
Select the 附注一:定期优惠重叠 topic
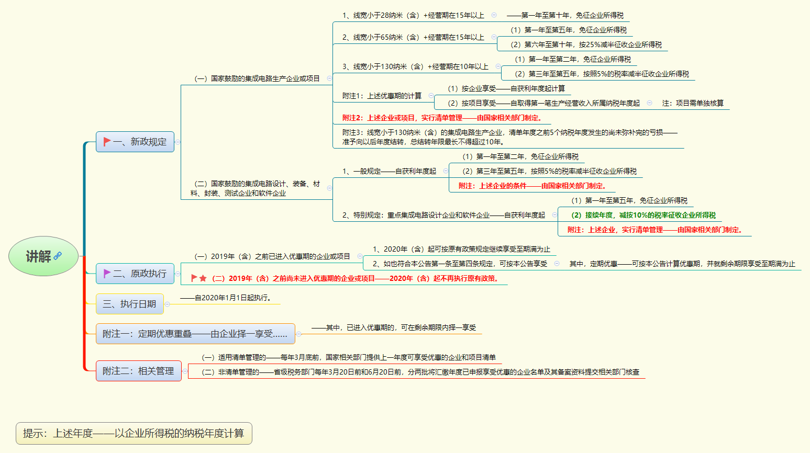195,334
